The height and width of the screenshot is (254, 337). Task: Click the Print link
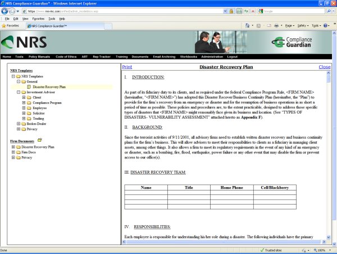click(127, 67)
